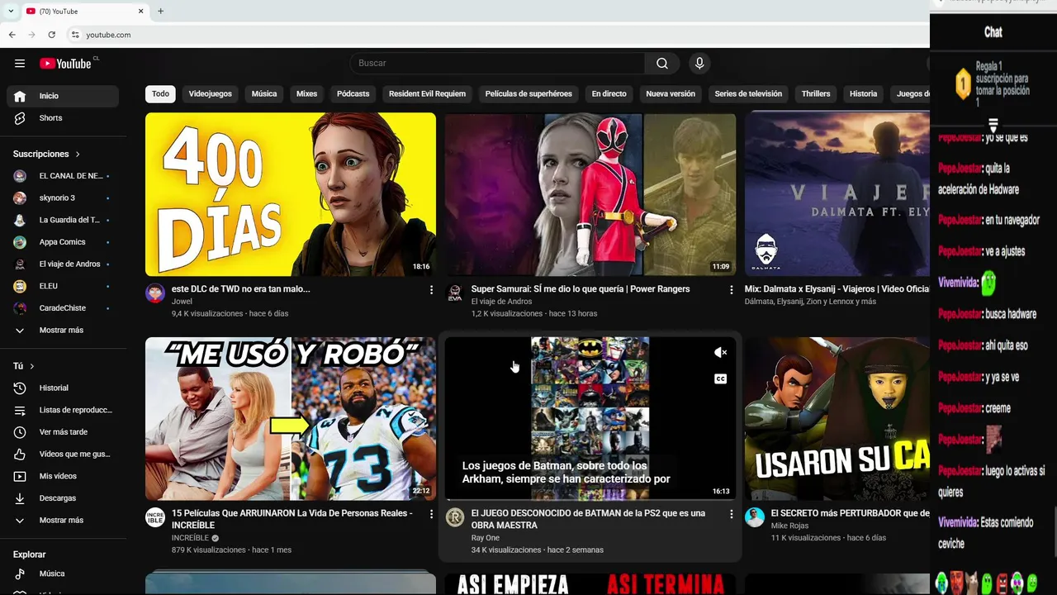1057x595 pixels.
Task: Select the Pódcasts filter chip
Action: [353, 93]
